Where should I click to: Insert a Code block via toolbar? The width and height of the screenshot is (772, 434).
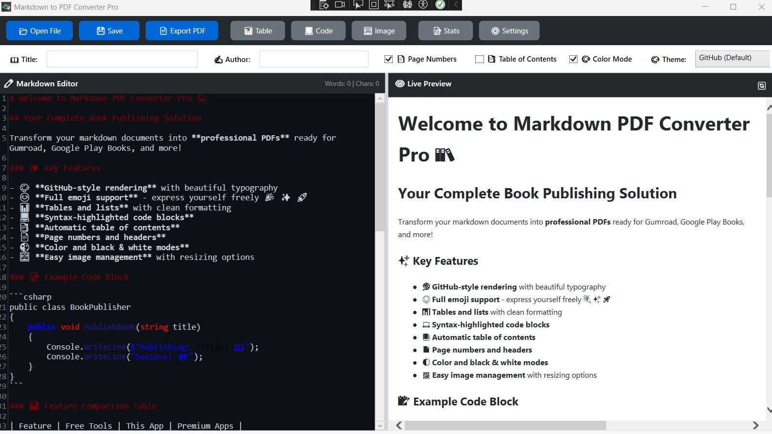318,31
